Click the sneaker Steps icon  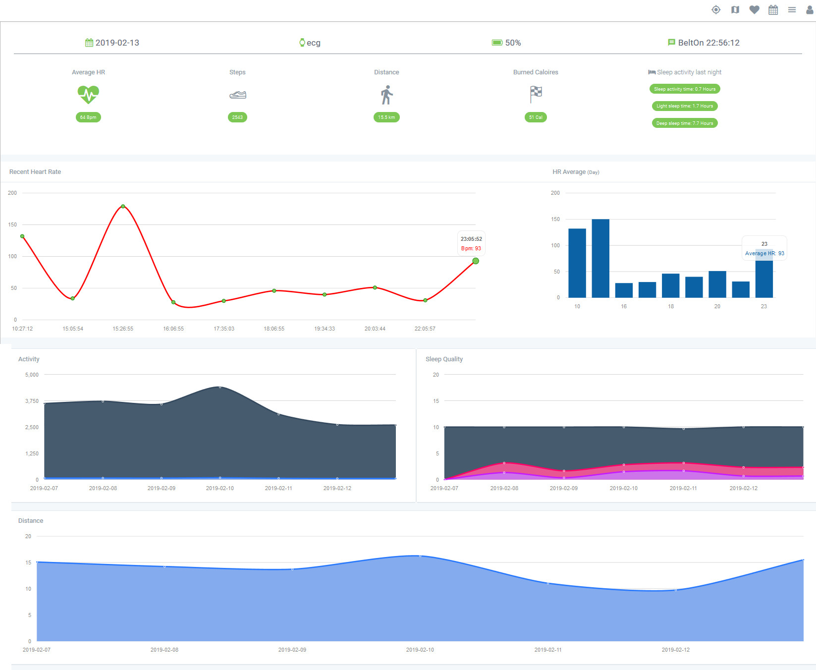[238, 95]
